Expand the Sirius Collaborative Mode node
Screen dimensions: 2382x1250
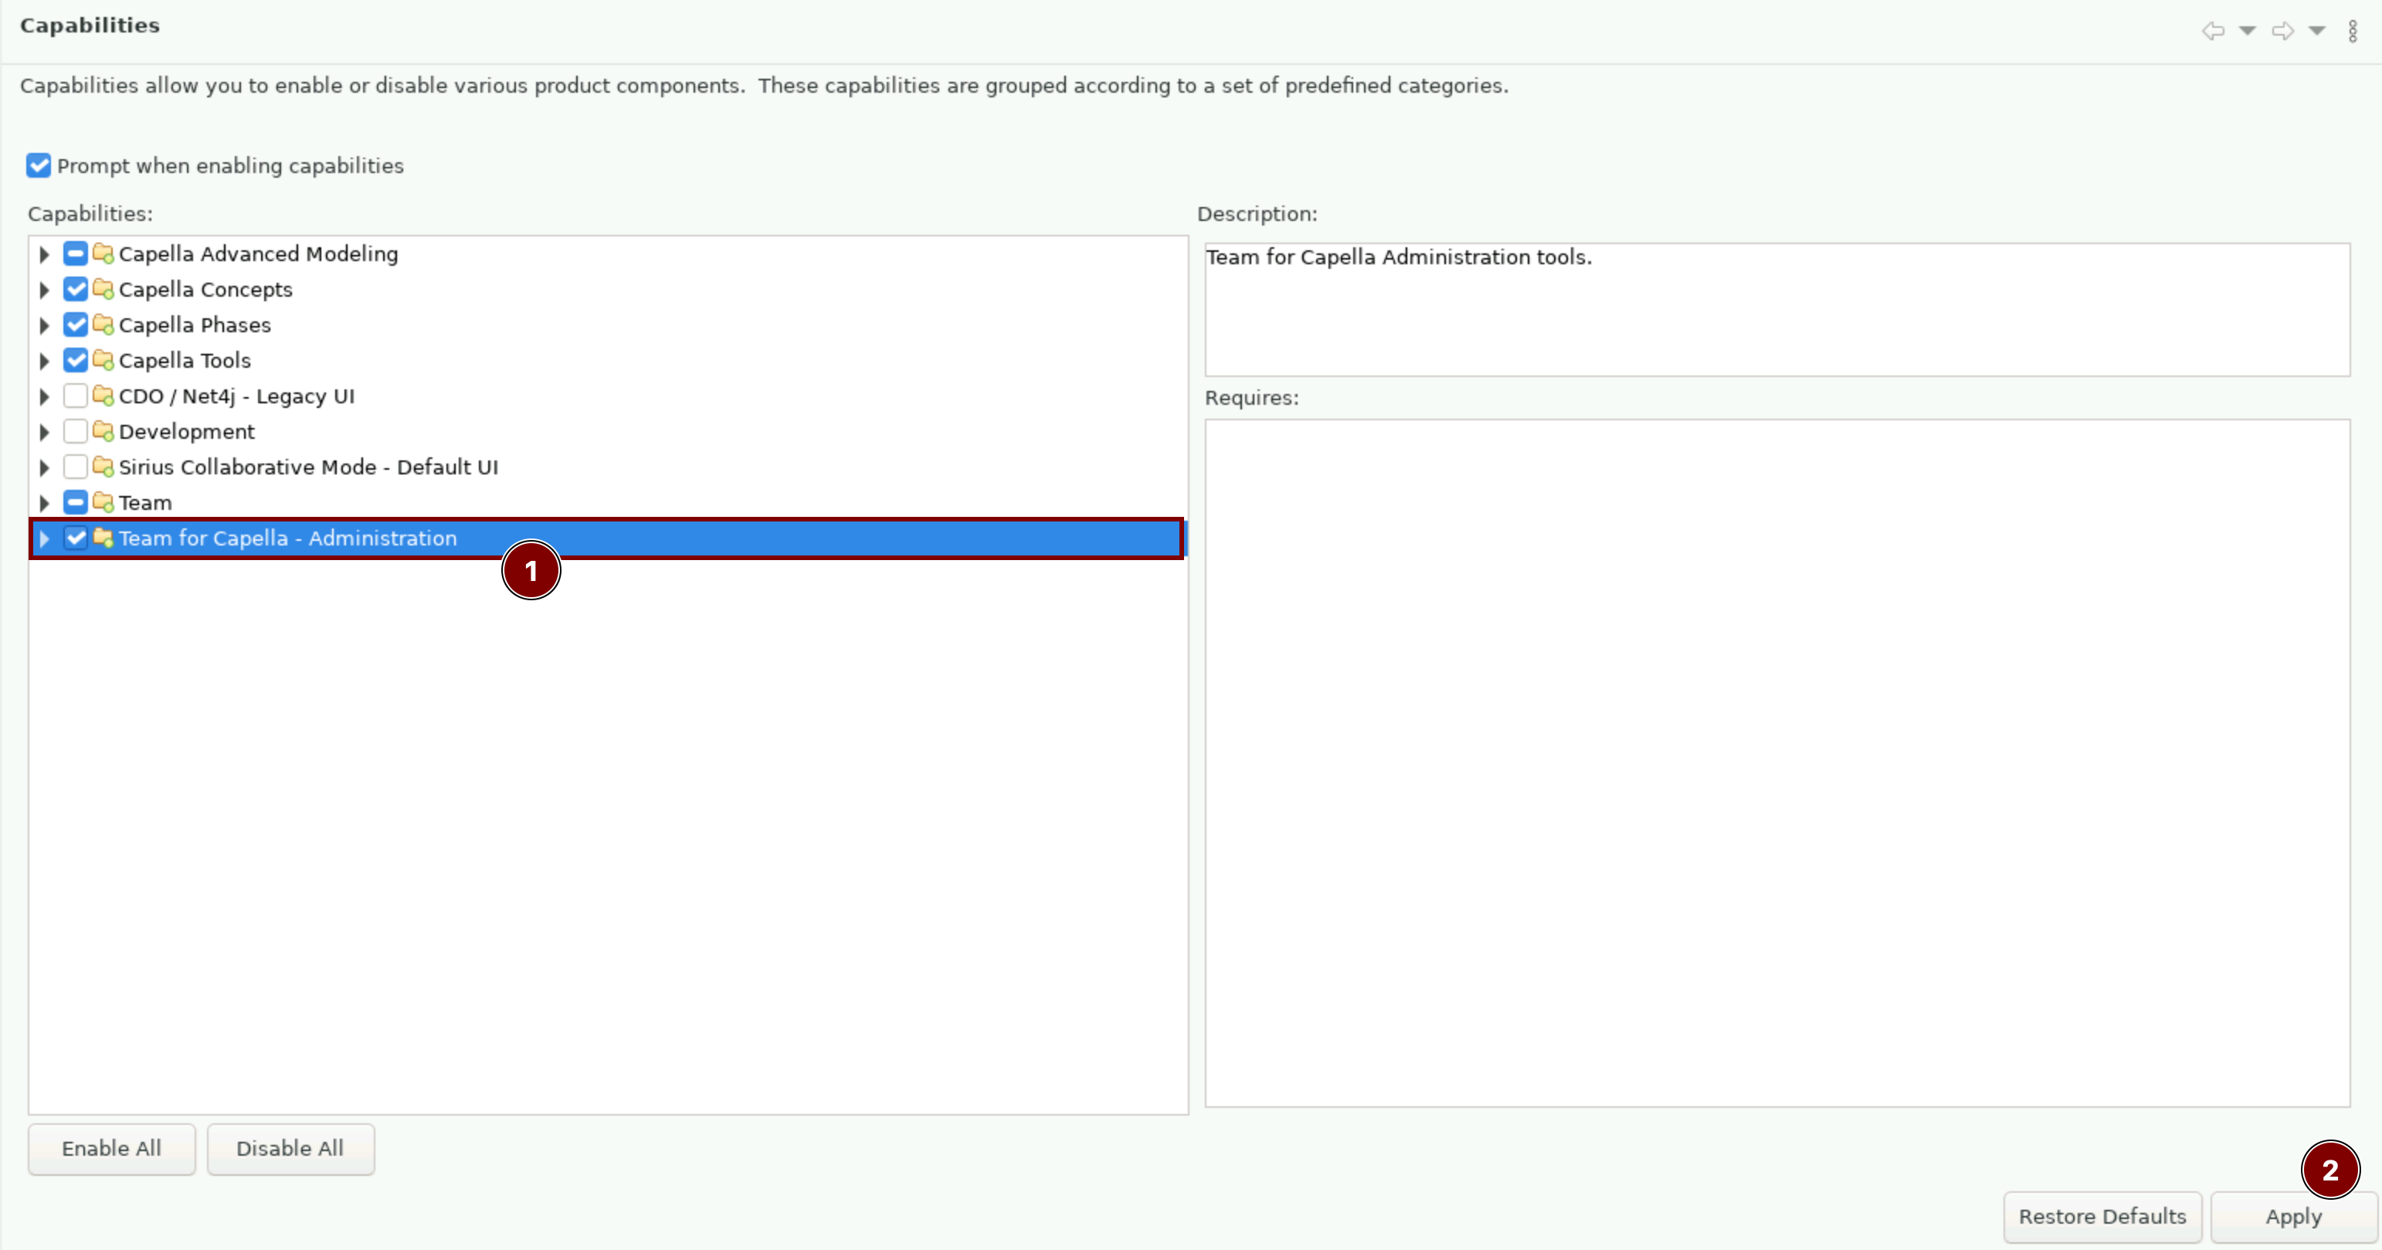pyautogui.click(x=43, y=467)
